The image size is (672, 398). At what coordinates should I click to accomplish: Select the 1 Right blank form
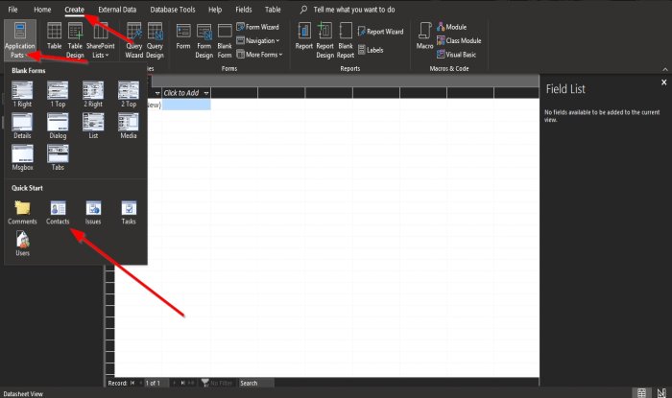tap(22, 95)
